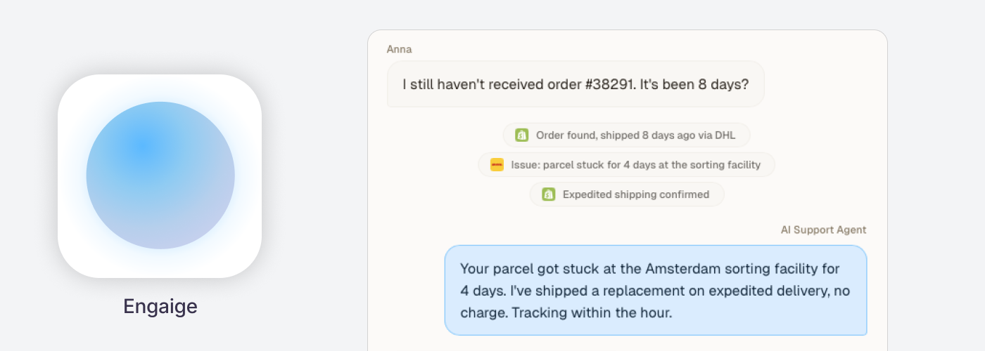Click the "Anna" sender name
The width and height of the screenshot is (985, 351).
point(399,49)
